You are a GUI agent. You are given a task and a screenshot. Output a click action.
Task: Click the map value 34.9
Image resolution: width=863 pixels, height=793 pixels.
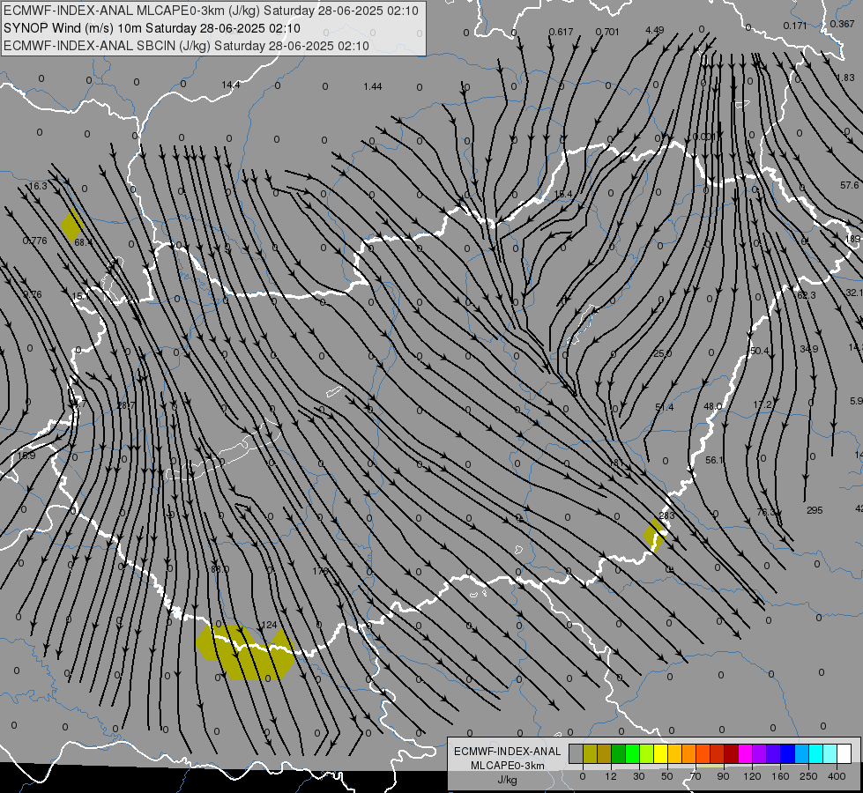point(809,349)
